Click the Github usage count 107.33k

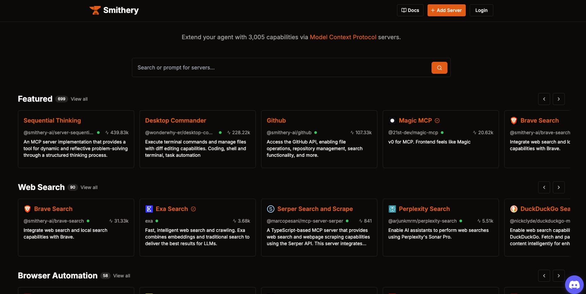coord(361,133)
